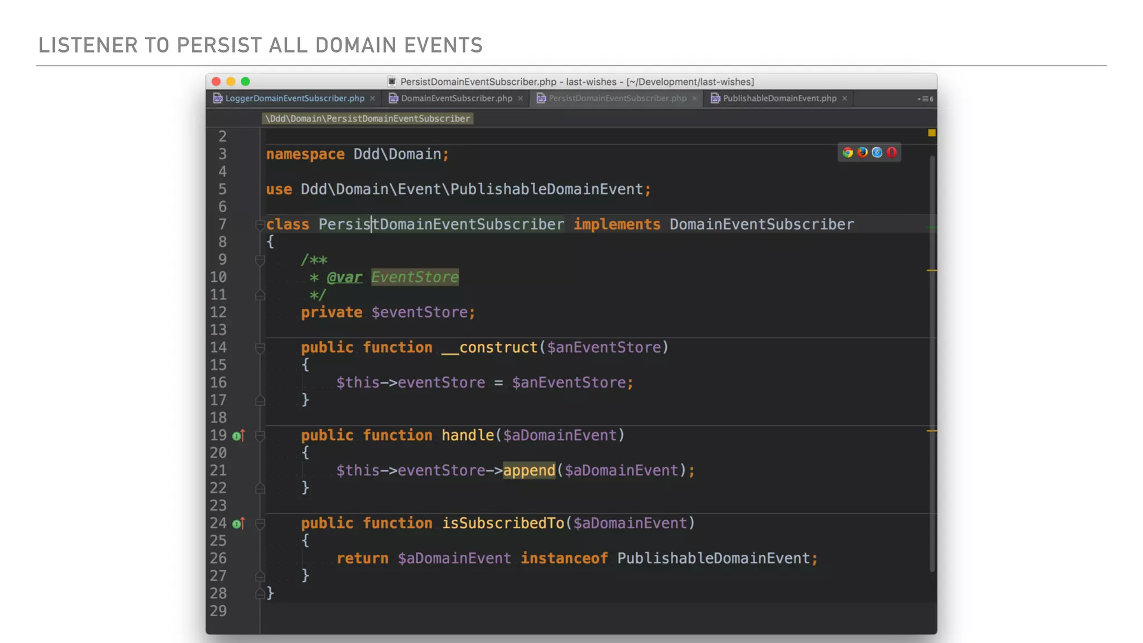Screen dimensions: 1143x643
Task: Close the LoggerDomainEventSubscriber.php tab
Action: click(x=372, y=98)
